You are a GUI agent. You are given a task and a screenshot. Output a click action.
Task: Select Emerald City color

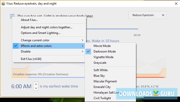coord(110,87)
